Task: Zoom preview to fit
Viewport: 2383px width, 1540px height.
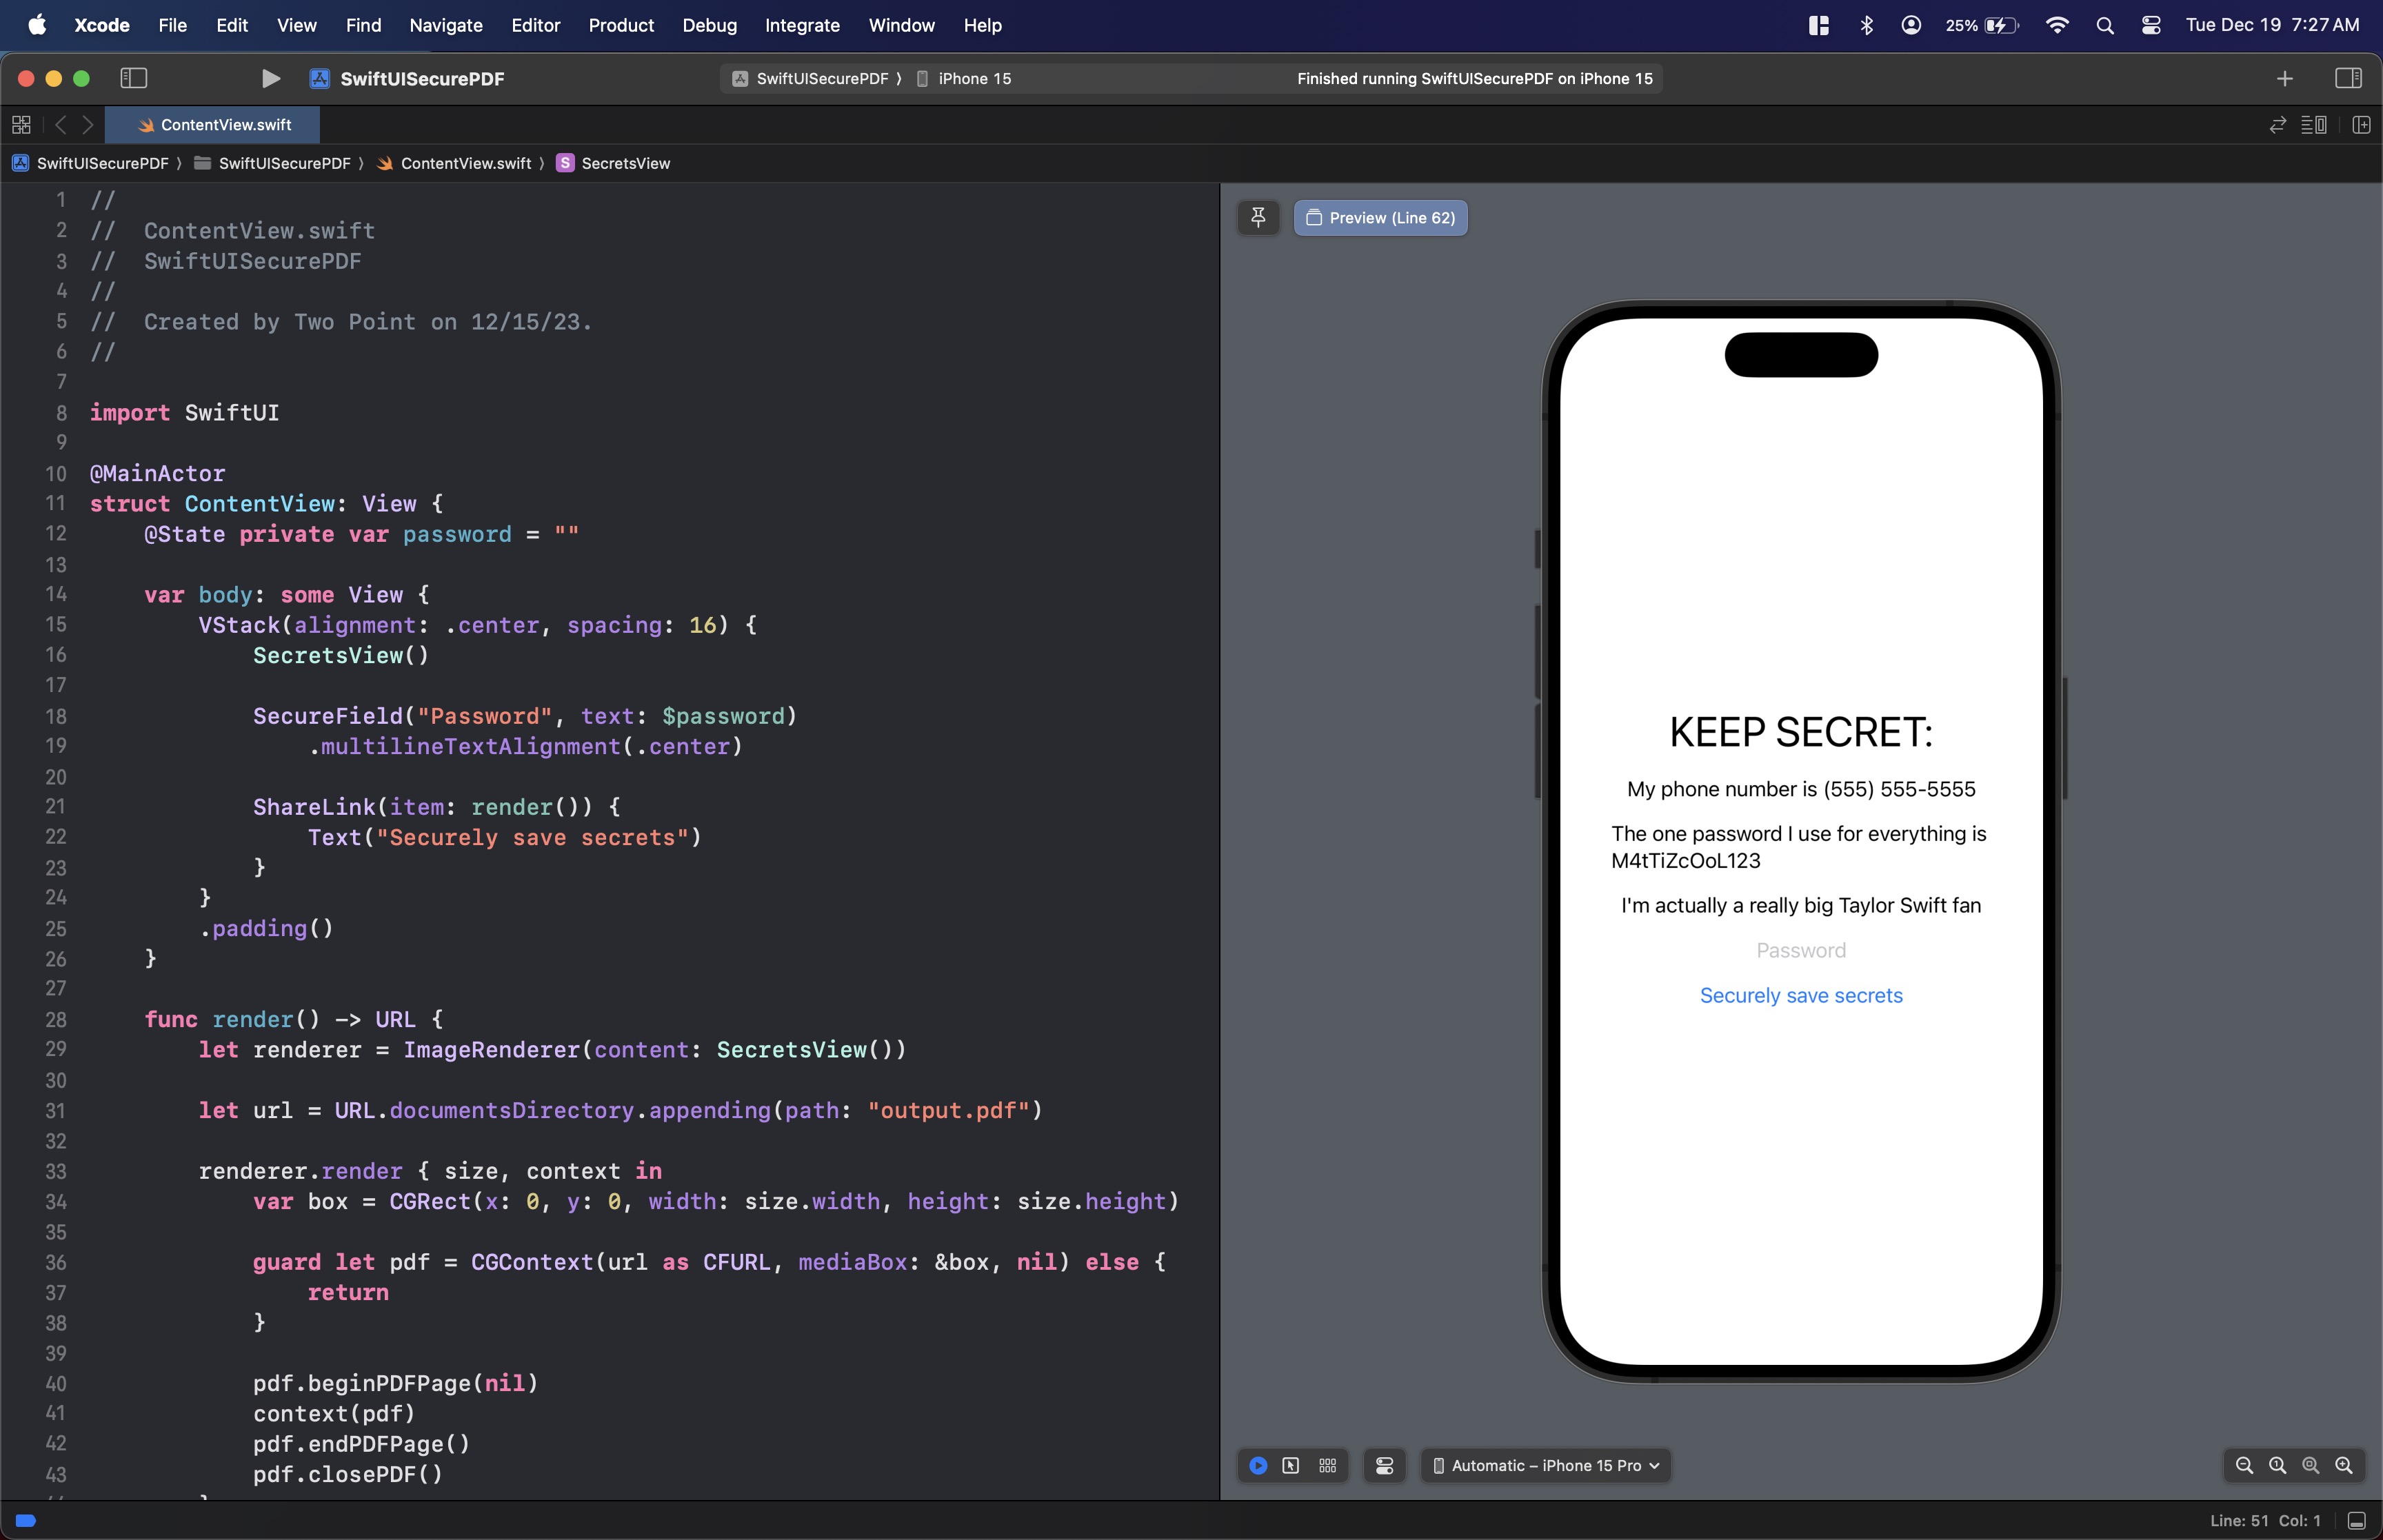Action: tap(2310, 1465)
